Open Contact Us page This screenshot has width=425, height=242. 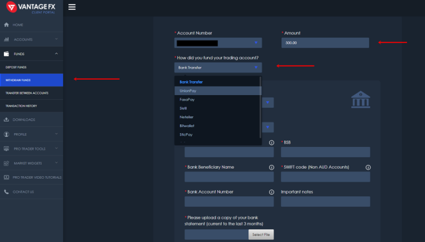tap(31, 192)
